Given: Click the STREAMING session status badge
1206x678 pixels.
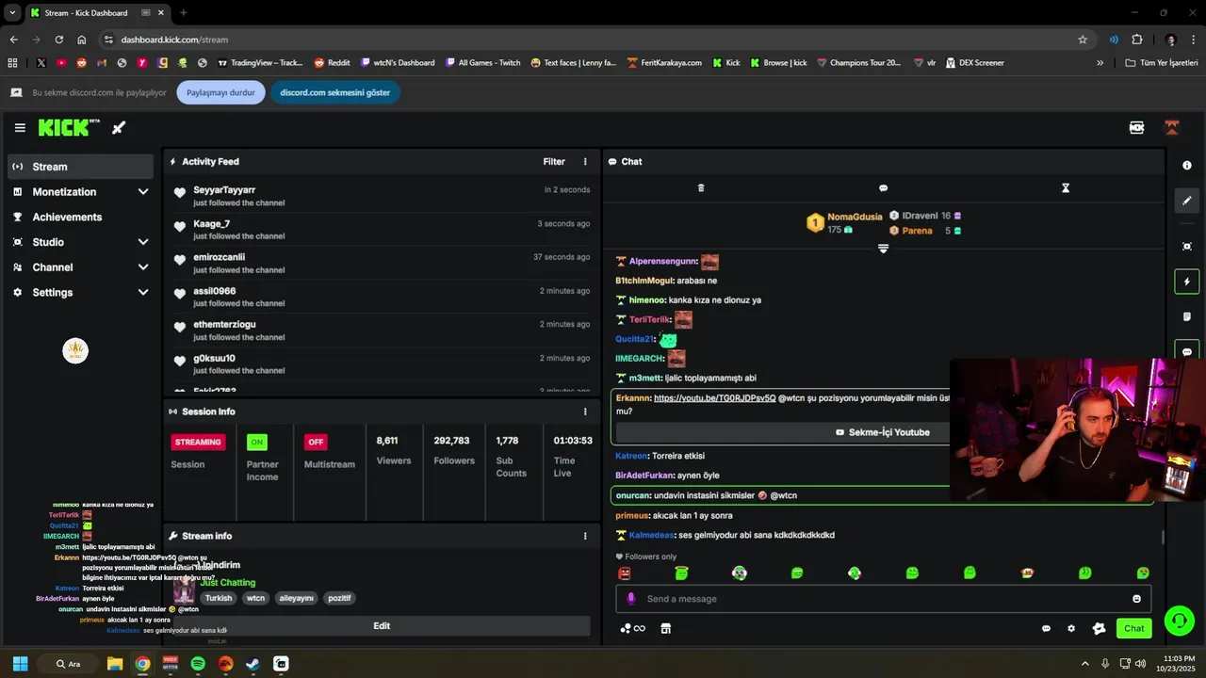Looking at the screenshot, I should click(x=198, y=442).
